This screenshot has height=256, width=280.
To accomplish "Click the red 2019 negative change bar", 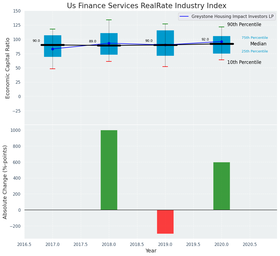I will [x=165, y=221].
